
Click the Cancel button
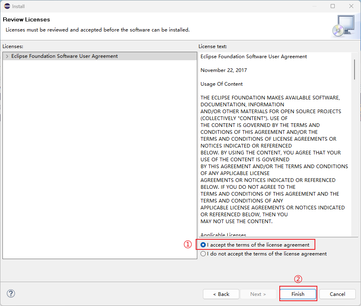(337, 294)
